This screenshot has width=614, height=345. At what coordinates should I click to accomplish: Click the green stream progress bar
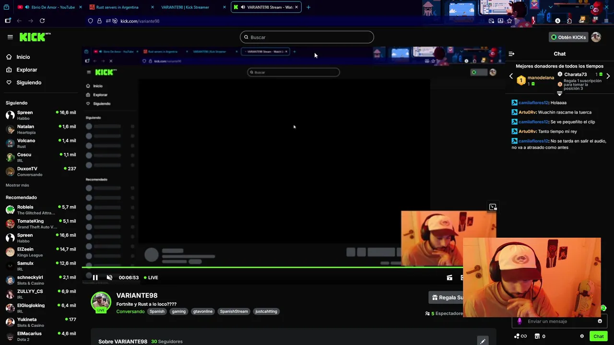272,267
